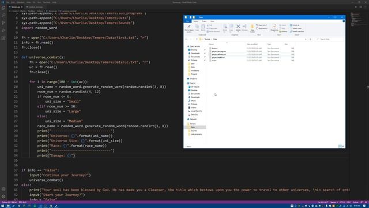Open the Terminal menu in VS Code
Viewport: 369px width, 208px height.
pyautogui.click(x=46, y=2)
